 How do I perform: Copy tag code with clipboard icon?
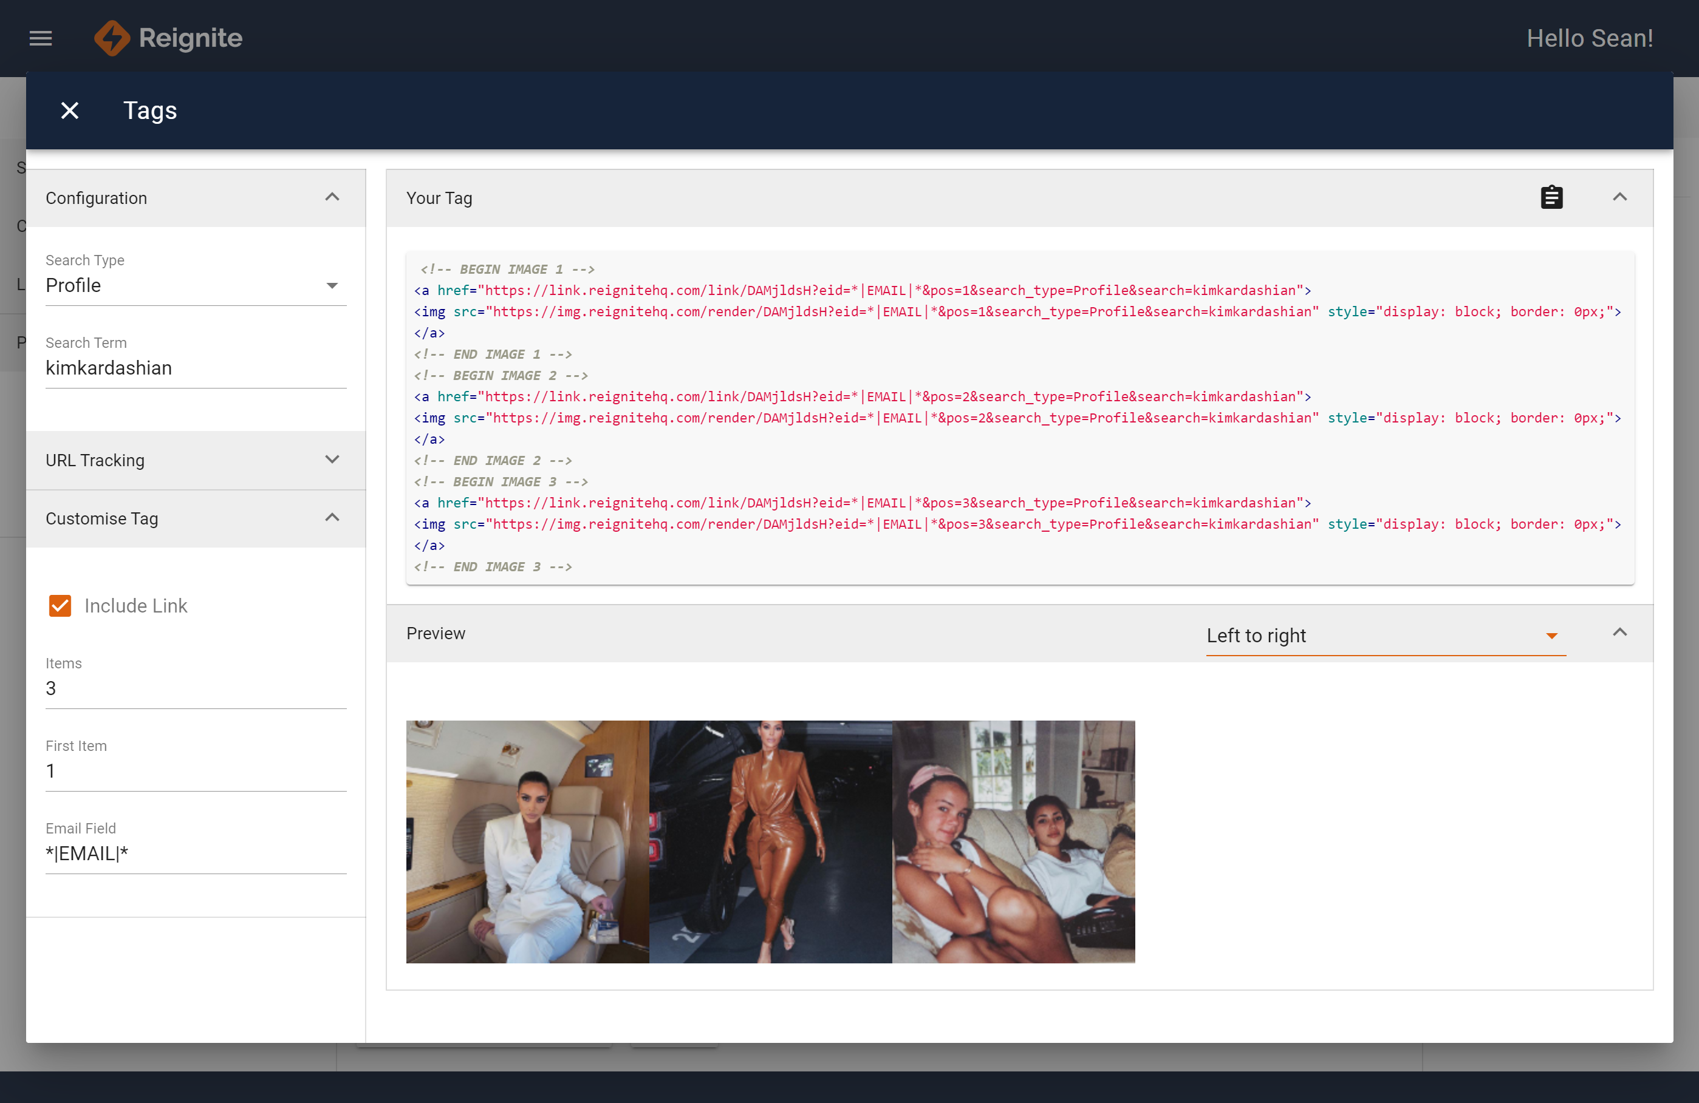[1551, 198]
